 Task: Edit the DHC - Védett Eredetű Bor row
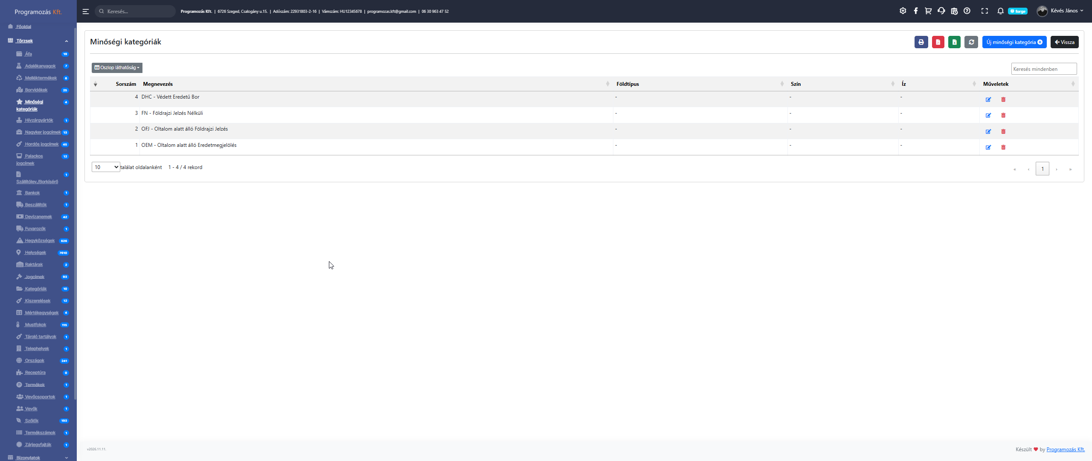click(x=988, y=99)
